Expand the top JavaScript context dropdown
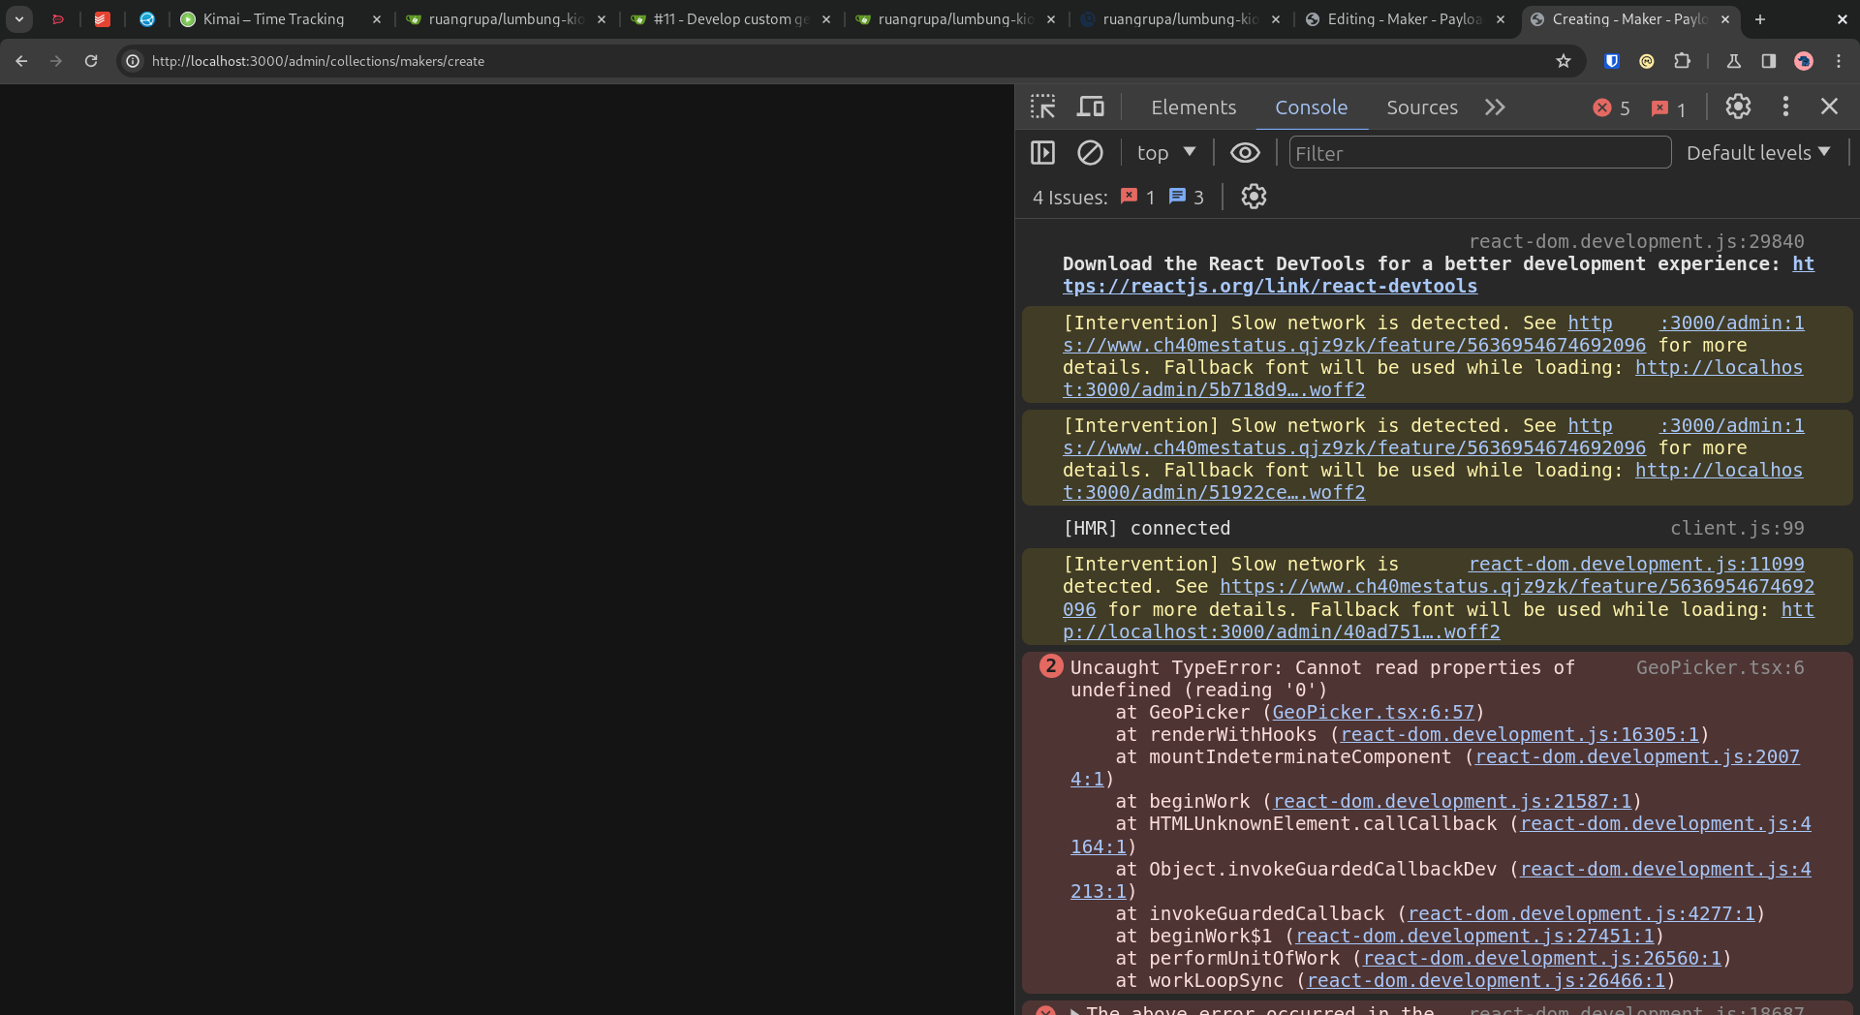 [1166, 153]
